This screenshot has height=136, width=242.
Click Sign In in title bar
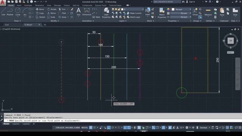tap(191, 2)
